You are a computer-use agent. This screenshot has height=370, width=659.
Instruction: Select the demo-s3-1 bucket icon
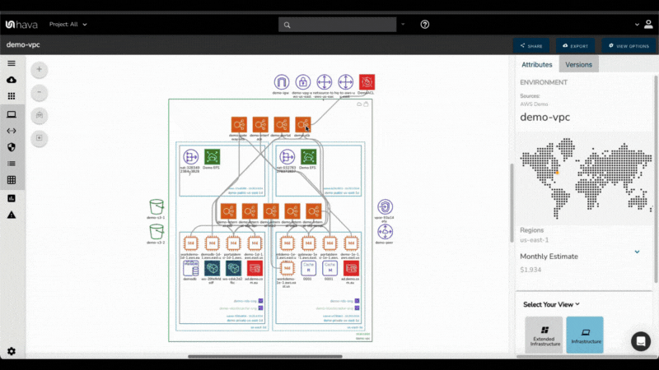(157, 207)
